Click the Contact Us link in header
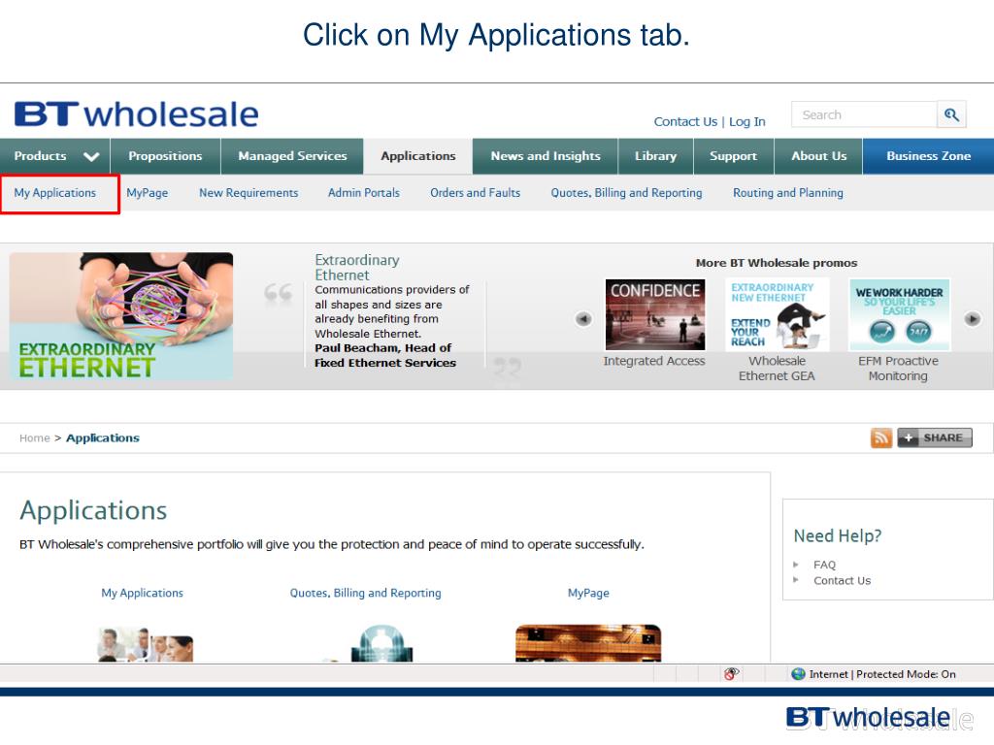994x745 pixels. point(685,121)
